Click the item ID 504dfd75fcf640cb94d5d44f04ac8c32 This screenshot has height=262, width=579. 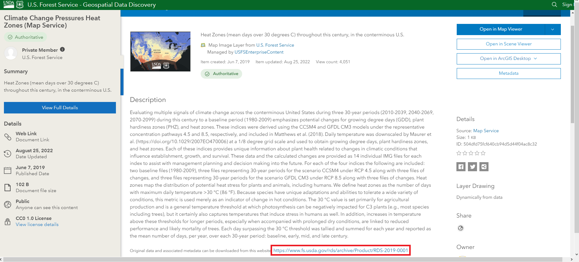(x=500, y=144)
